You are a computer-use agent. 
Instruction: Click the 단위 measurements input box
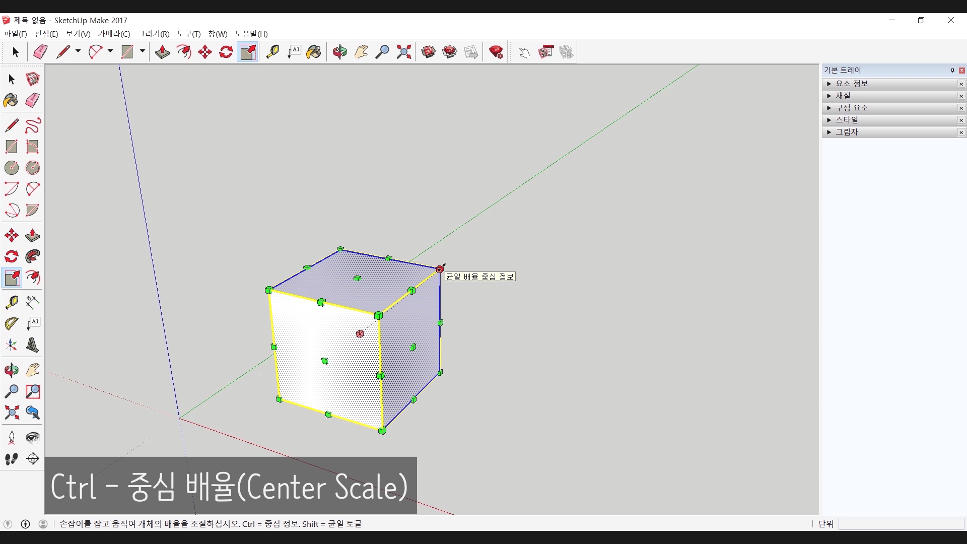pos(901,524)
